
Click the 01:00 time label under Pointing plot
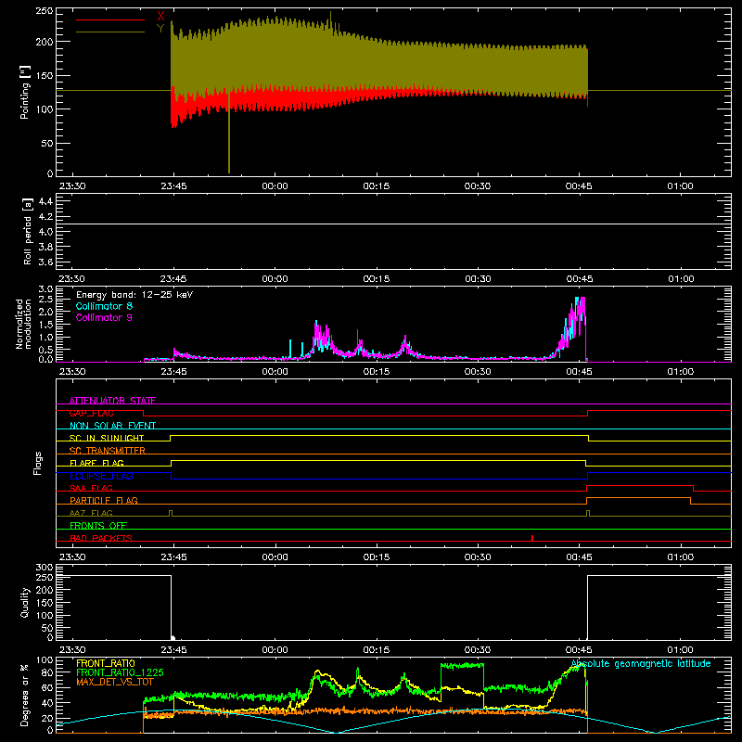point(680,186)
